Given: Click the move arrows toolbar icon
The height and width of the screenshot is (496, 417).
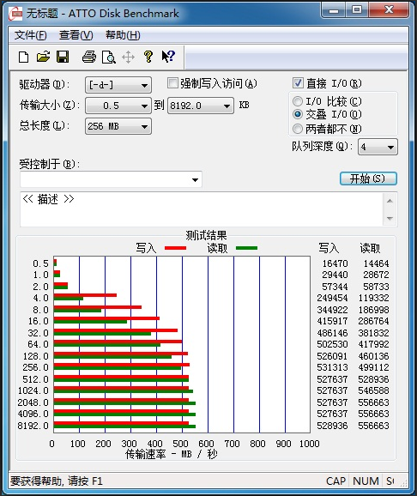Looking at the screenshot, I should (x=128, y=57).
